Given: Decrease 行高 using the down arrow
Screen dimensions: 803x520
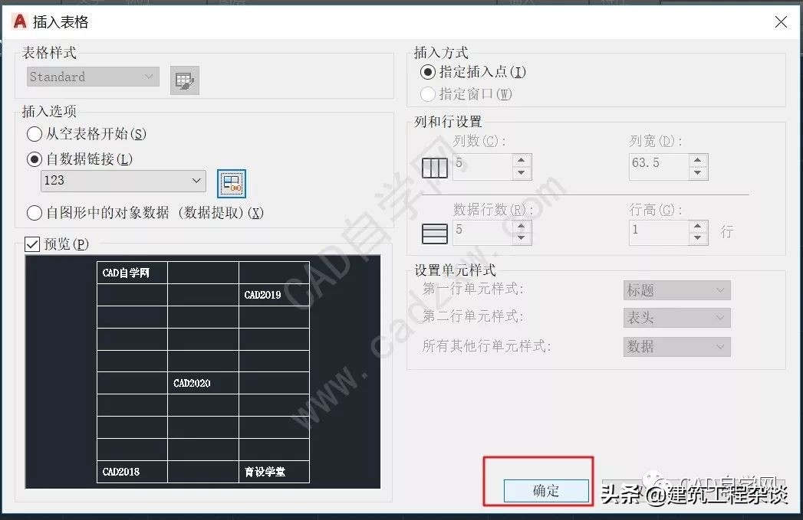Looking at the screenshot, I should coord(696,237).
